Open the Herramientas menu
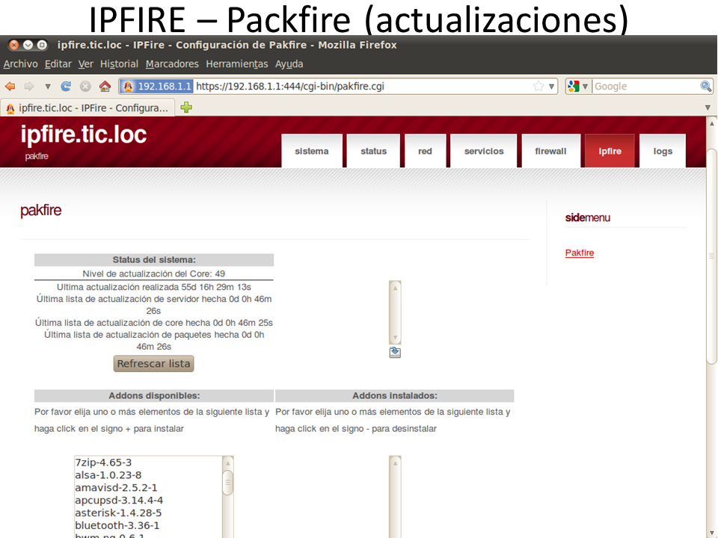 tap(236, 64)
